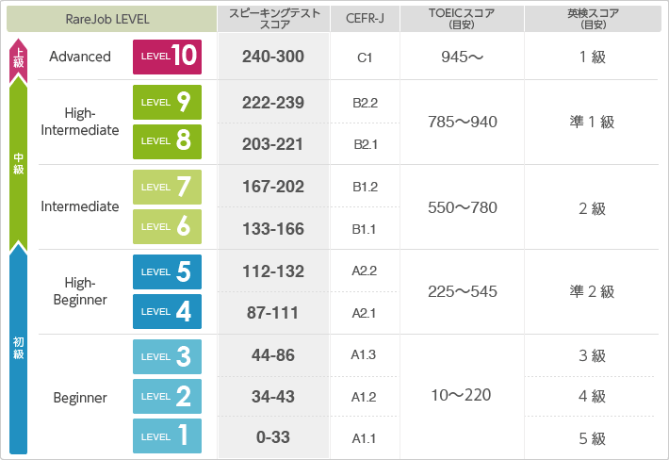
Task: Select the LEVEL 7 light-green badge
Action: click(x=167, y=187)
